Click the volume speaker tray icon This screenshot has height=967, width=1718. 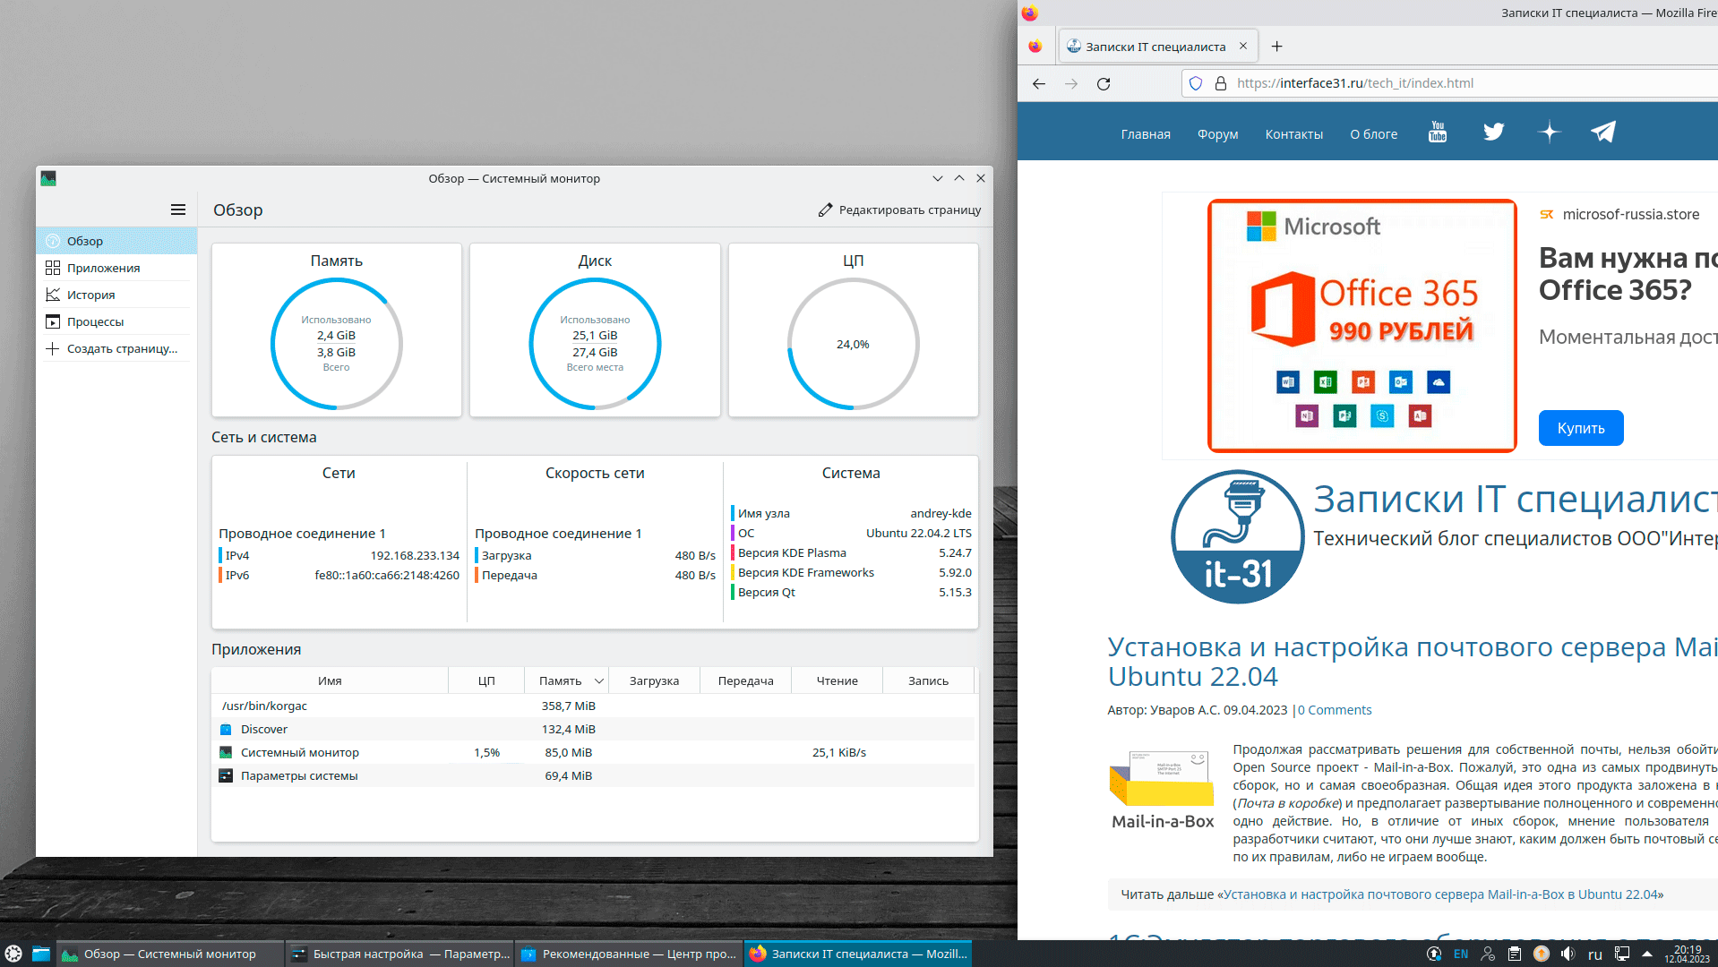point(1568,954)
